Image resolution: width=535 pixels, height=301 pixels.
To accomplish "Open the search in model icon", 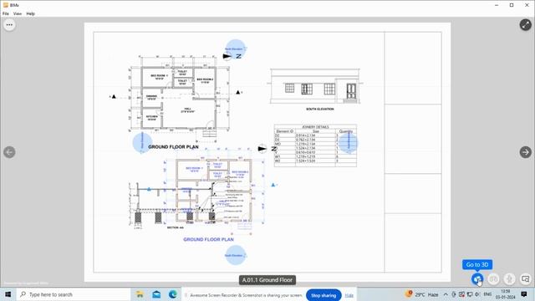I will tap(526, 278).
